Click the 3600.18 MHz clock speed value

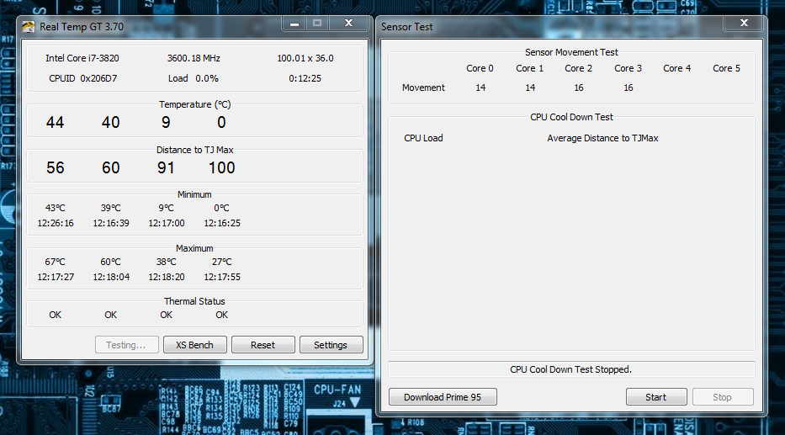pos(194,58)
